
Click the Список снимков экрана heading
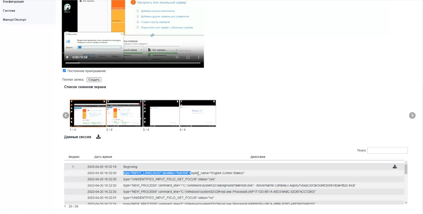tap(85, 87)
